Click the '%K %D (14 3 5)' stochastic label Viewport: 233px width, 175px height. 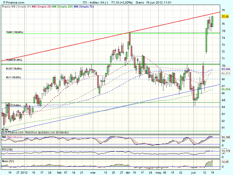(x=12, y=136)
